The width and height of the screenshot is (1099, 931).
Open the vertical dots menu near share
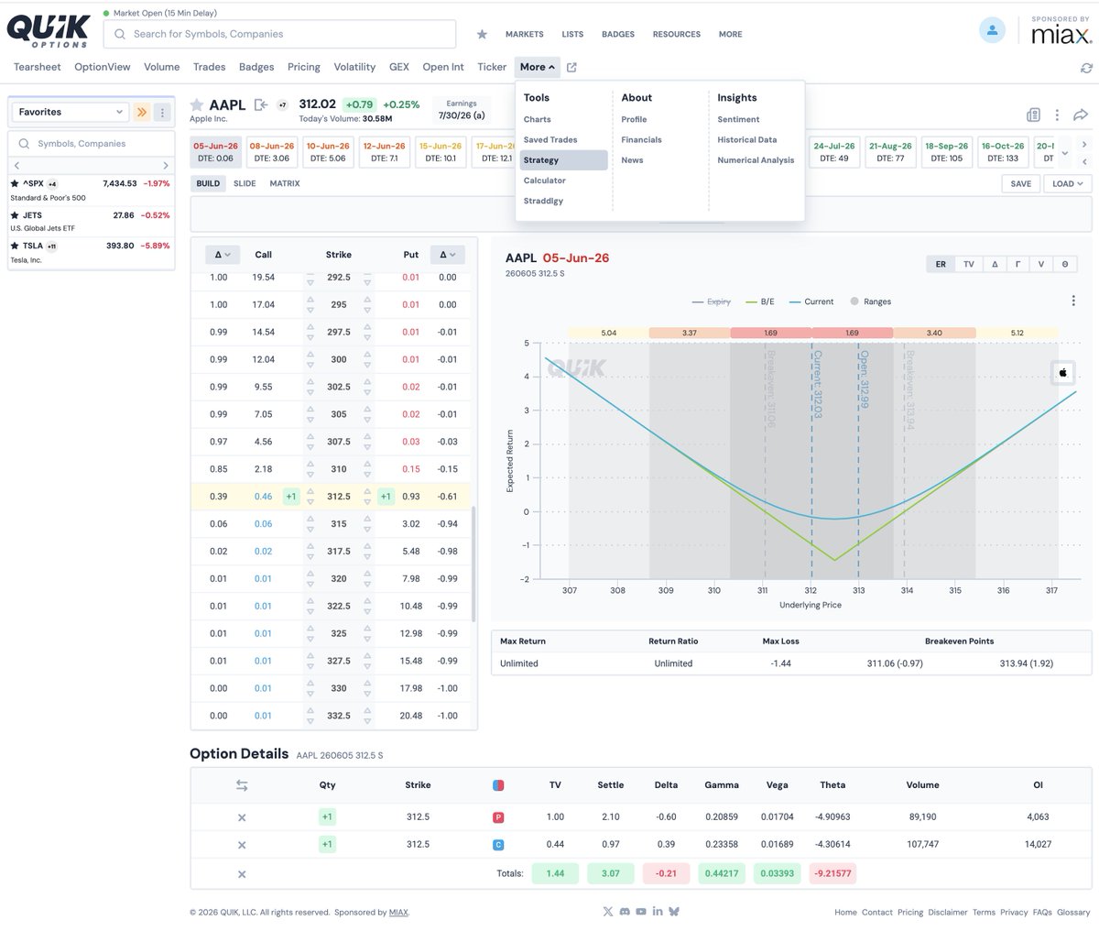click(1057, 115)
